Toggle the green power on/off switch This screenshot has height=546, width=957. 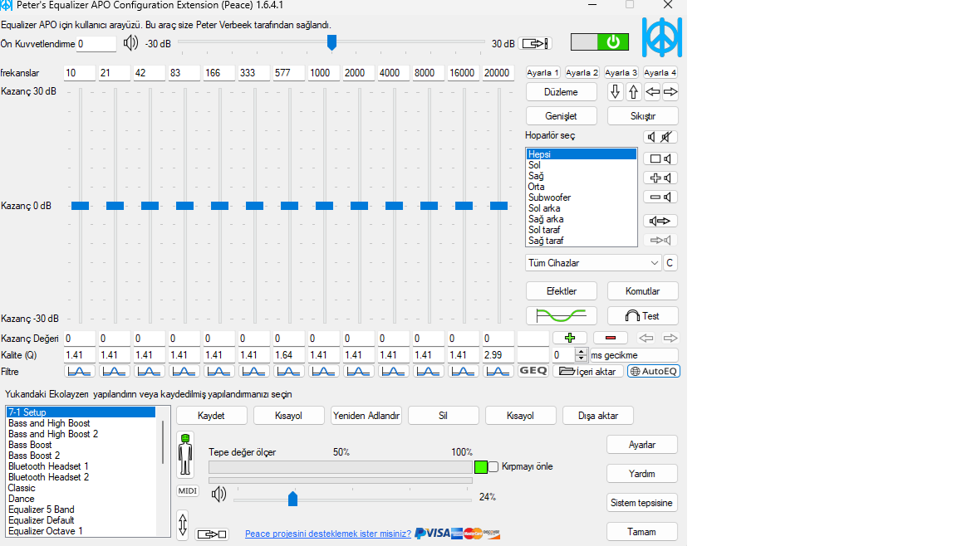[x=599, y=41]
